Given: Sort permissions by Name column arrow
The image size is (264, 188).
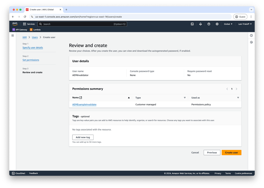Looking at the screenshot, I should (129, 98).
